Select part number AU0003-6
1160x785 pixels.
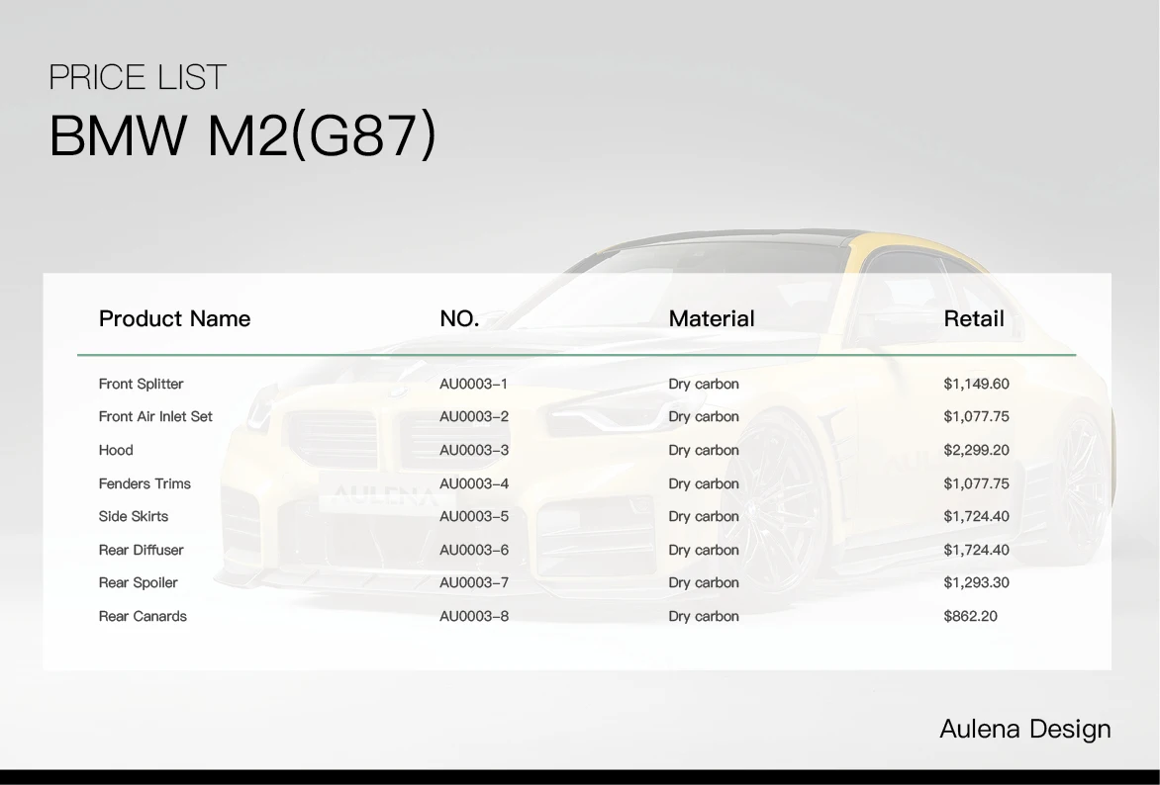[474, 550]
